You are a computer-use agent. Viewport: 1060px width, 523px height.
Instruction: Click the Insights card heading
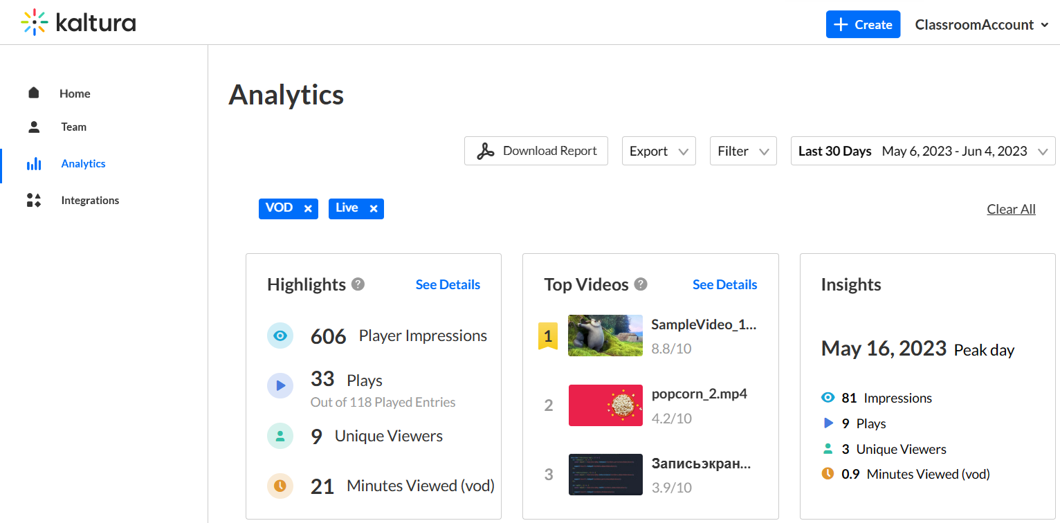click(x=851, y=285)
